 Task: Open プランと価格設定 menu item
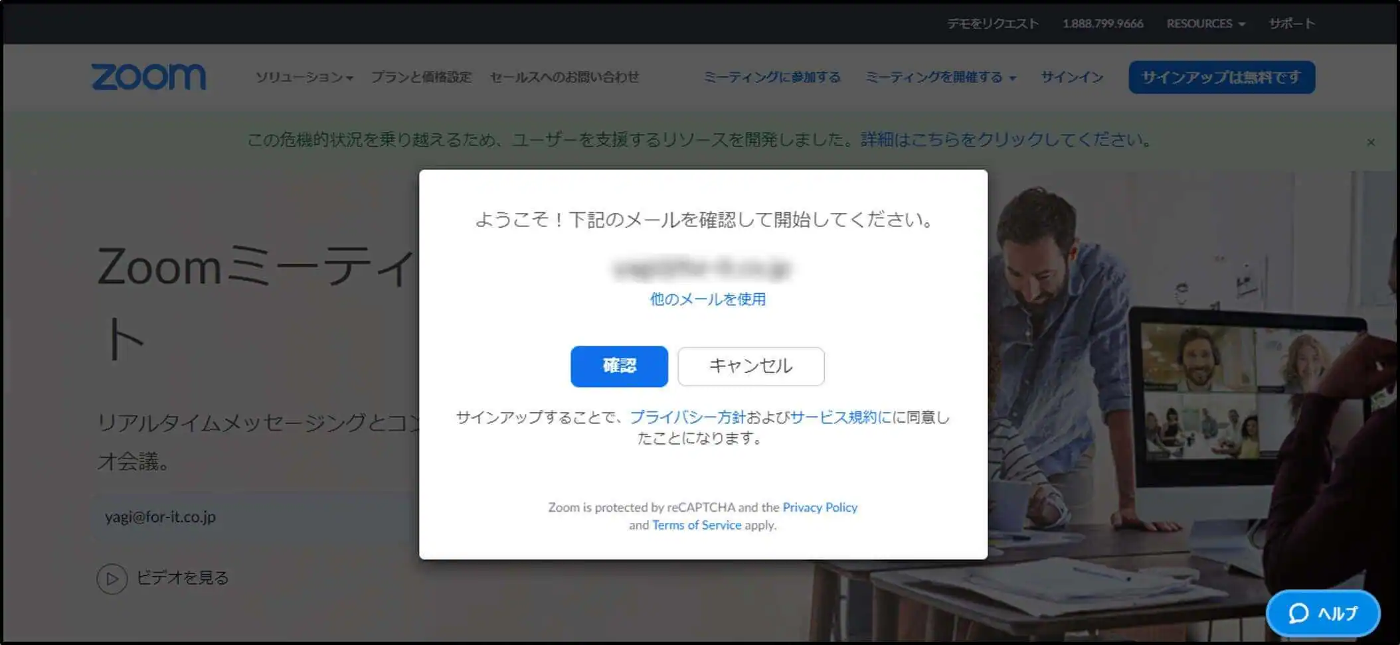tap(421, 77)
